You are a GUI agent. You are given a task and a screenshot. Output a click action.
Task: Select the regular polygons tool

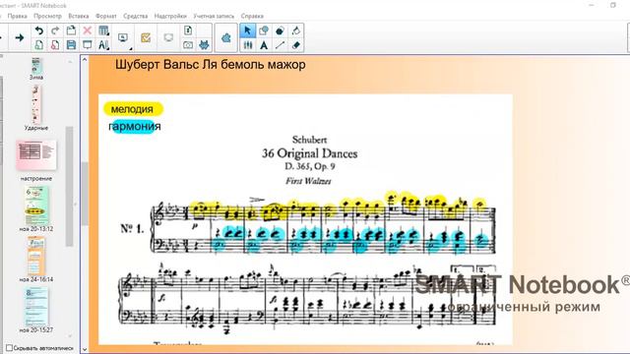(x=280, y=30)
